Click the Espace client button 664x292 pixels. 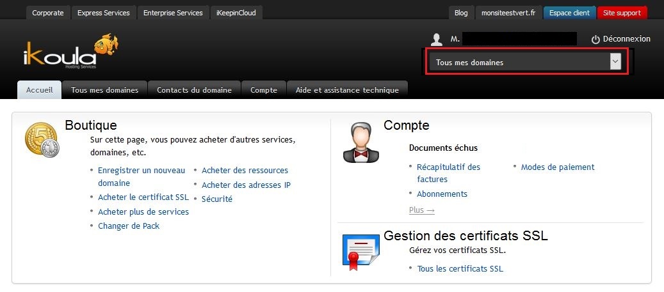pos(569,13)
